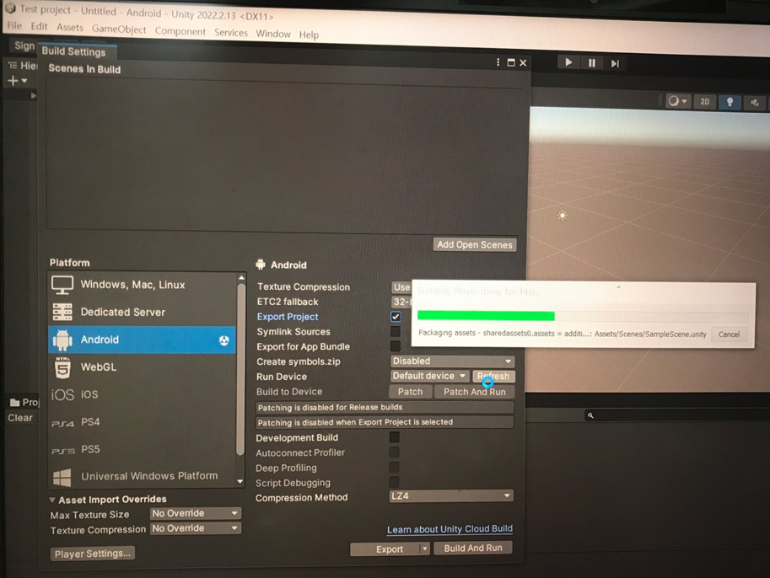Open the Component menu

coord(180,31)
